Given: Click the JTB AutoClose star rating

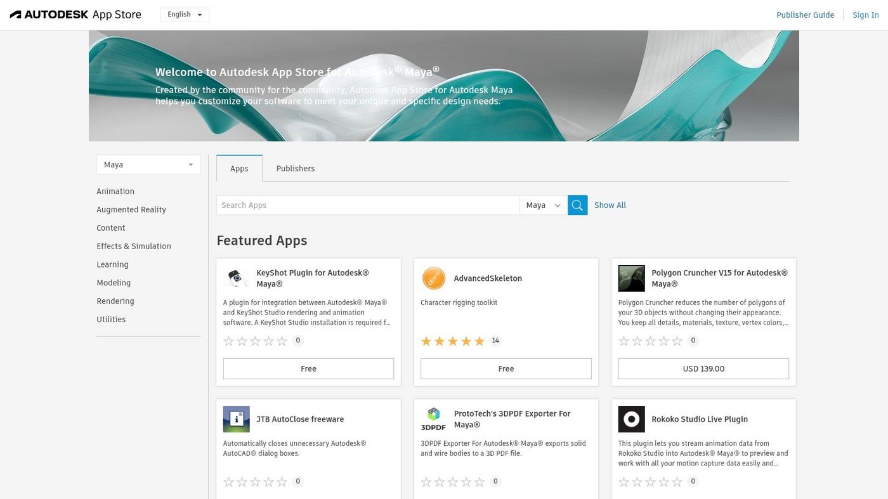Looking at the screenshot, I should coord(256,482).
